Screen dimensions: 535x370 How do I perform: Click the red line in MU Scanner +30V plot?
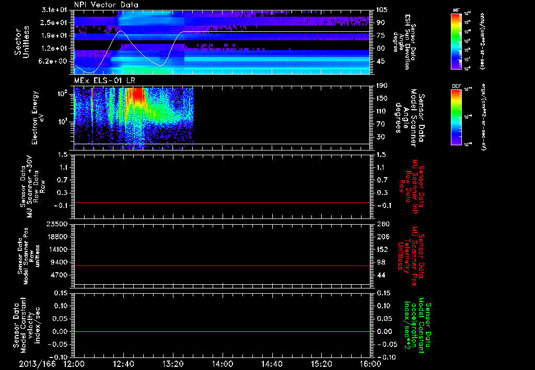point(222,202)
